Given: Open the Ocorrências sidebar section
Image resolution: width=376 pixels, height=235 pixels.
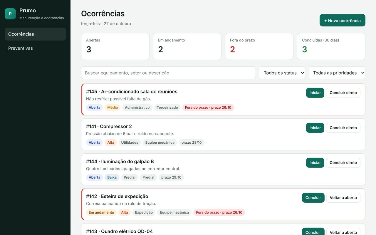Looking at the screenshot, I should point(35,34).
